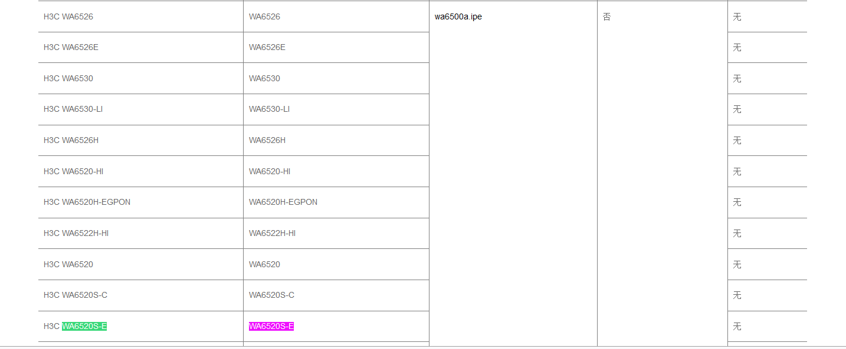The width and height of the screenshot is (846, 349).
Task: Click the "H3C WA6526E" cell in first column
Action: [71, 47]
